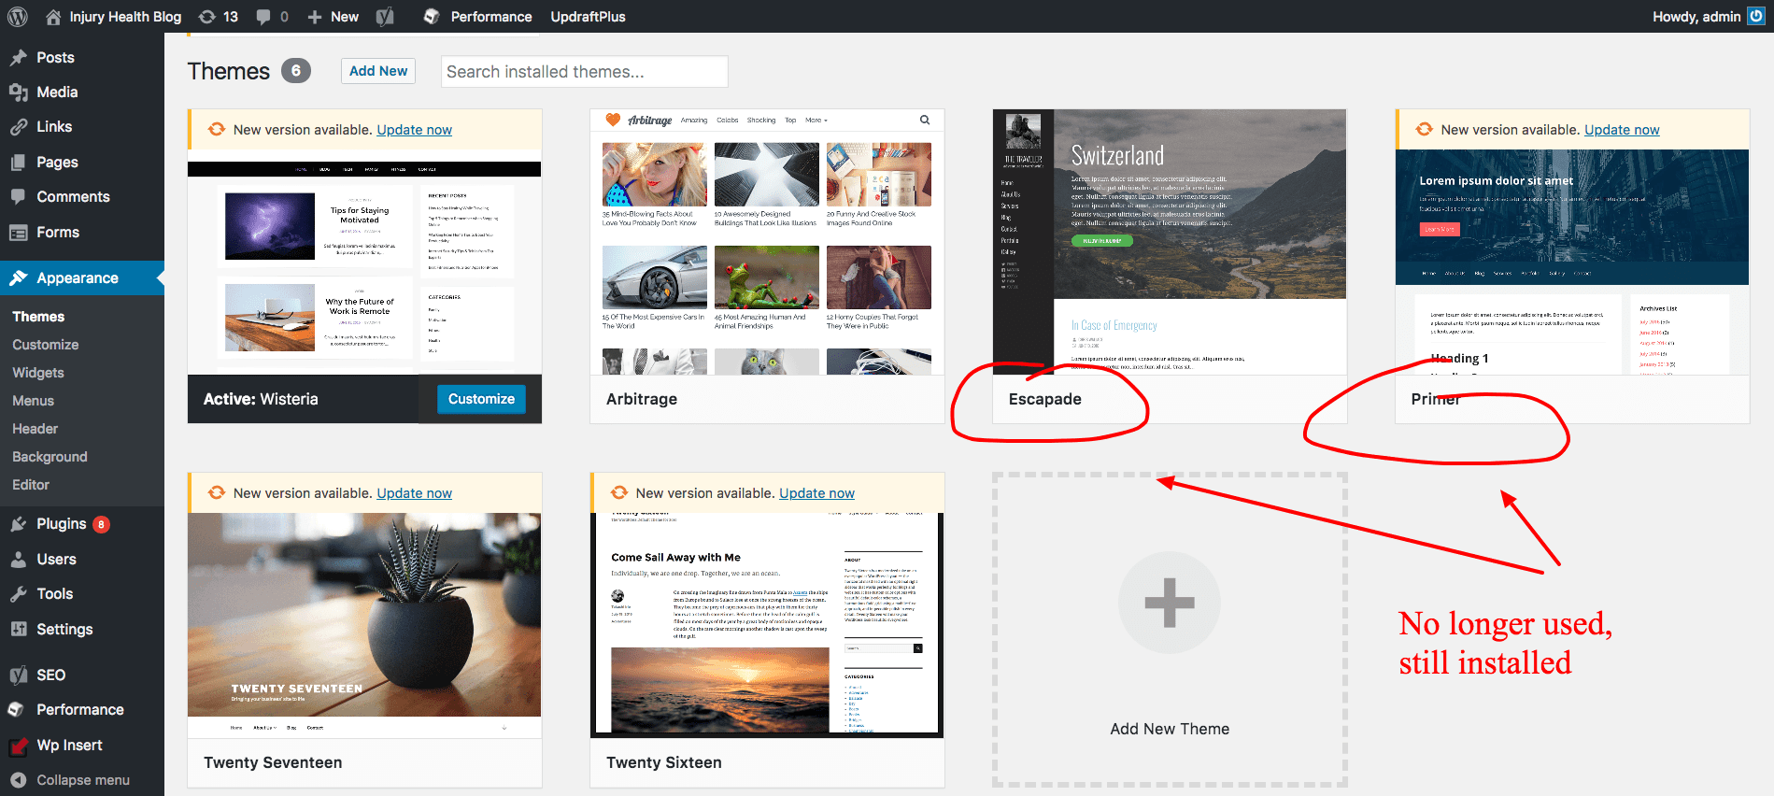Select the Primer theme screenshot
1774x796 pixels.
point(1572,263)
